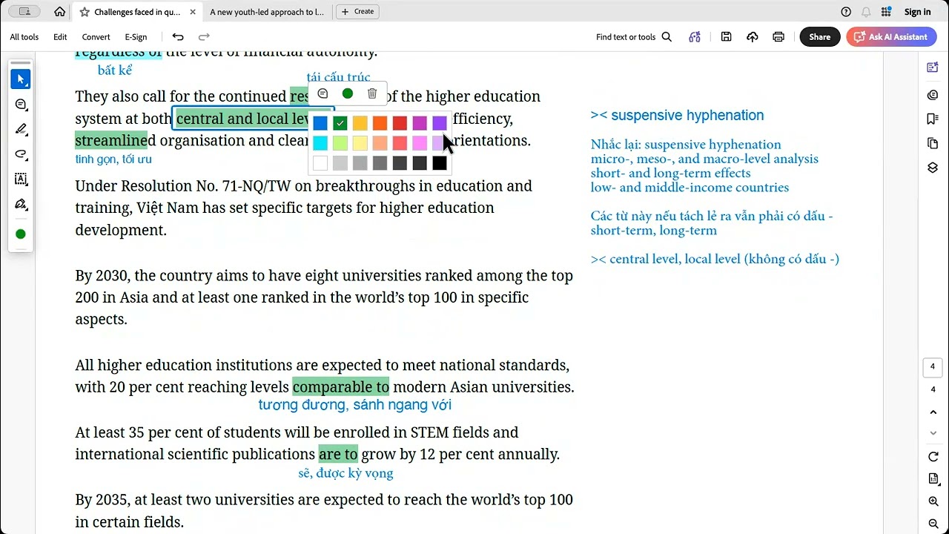Click the Share button
949x534 pixels.
(x=819, y=37)
